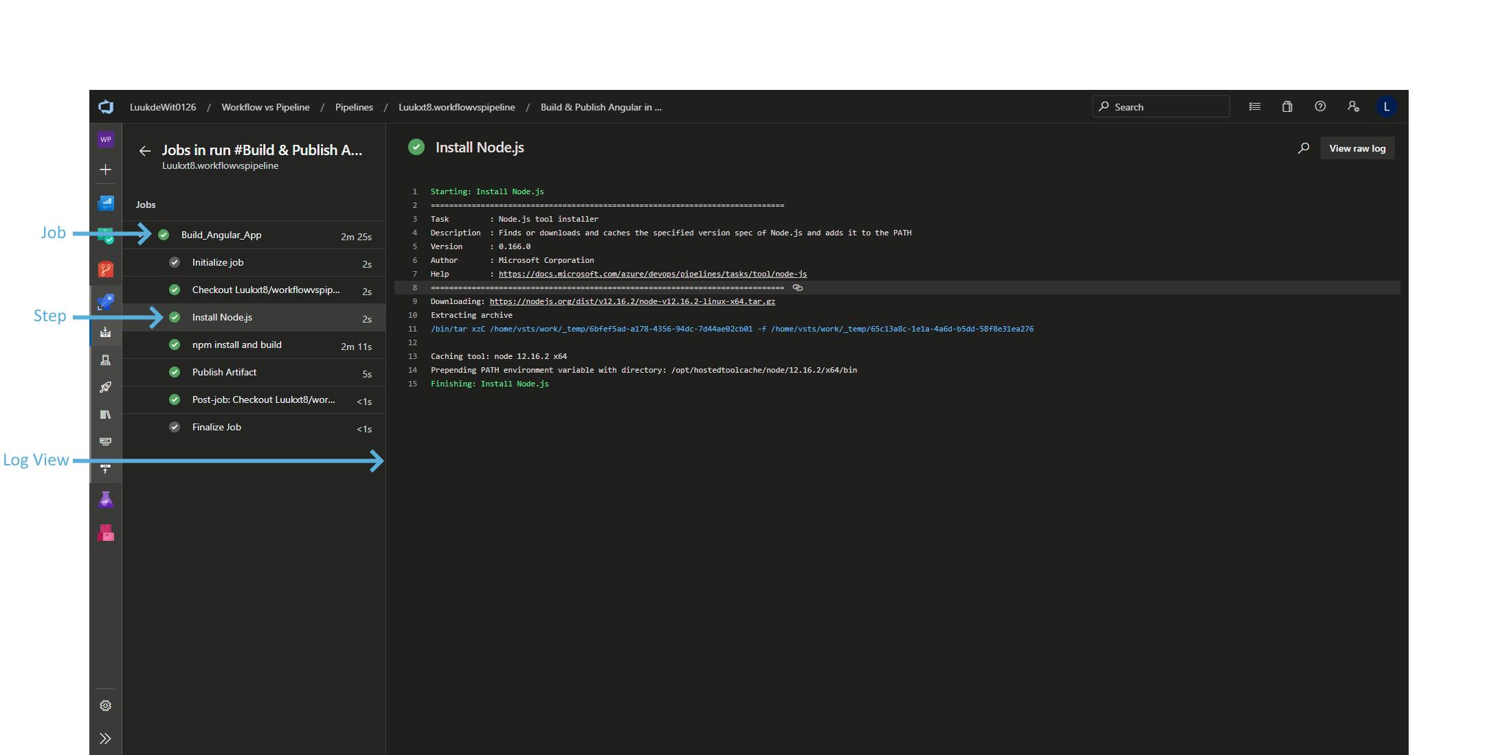Click the Azure DevOps logo

(106, 107)
